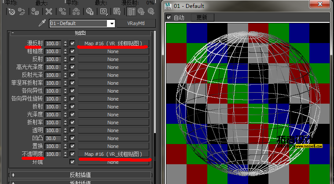The image size is (334, 184).
Task: Open the 不透明度 Map #16 slot button
Action: [114, 154]
